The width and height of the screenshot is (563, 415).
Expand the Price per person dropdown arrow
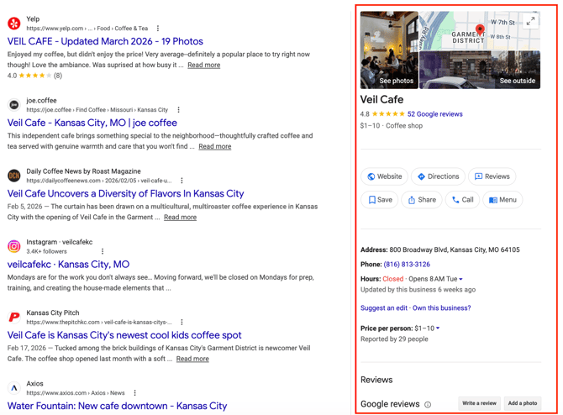[x=438, y=328]
